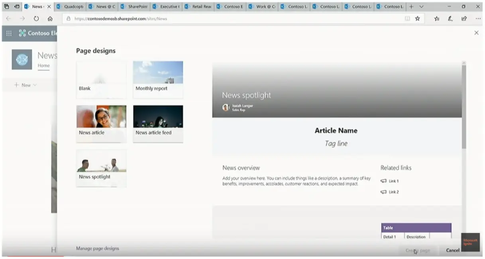The height and width of the screenshot is (259, 485).
Task: Open Edge reading view icon
Action: [407, 18]
